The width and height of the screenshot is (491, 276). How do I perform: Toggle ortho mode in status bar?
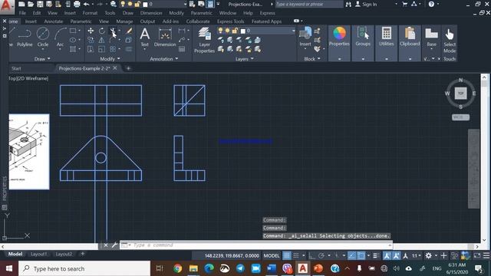312,255
